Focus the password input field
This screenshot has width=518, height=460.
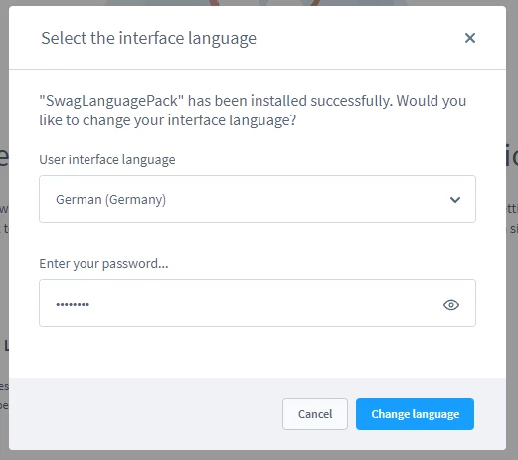pyautogui.click(x=258, y=303)
